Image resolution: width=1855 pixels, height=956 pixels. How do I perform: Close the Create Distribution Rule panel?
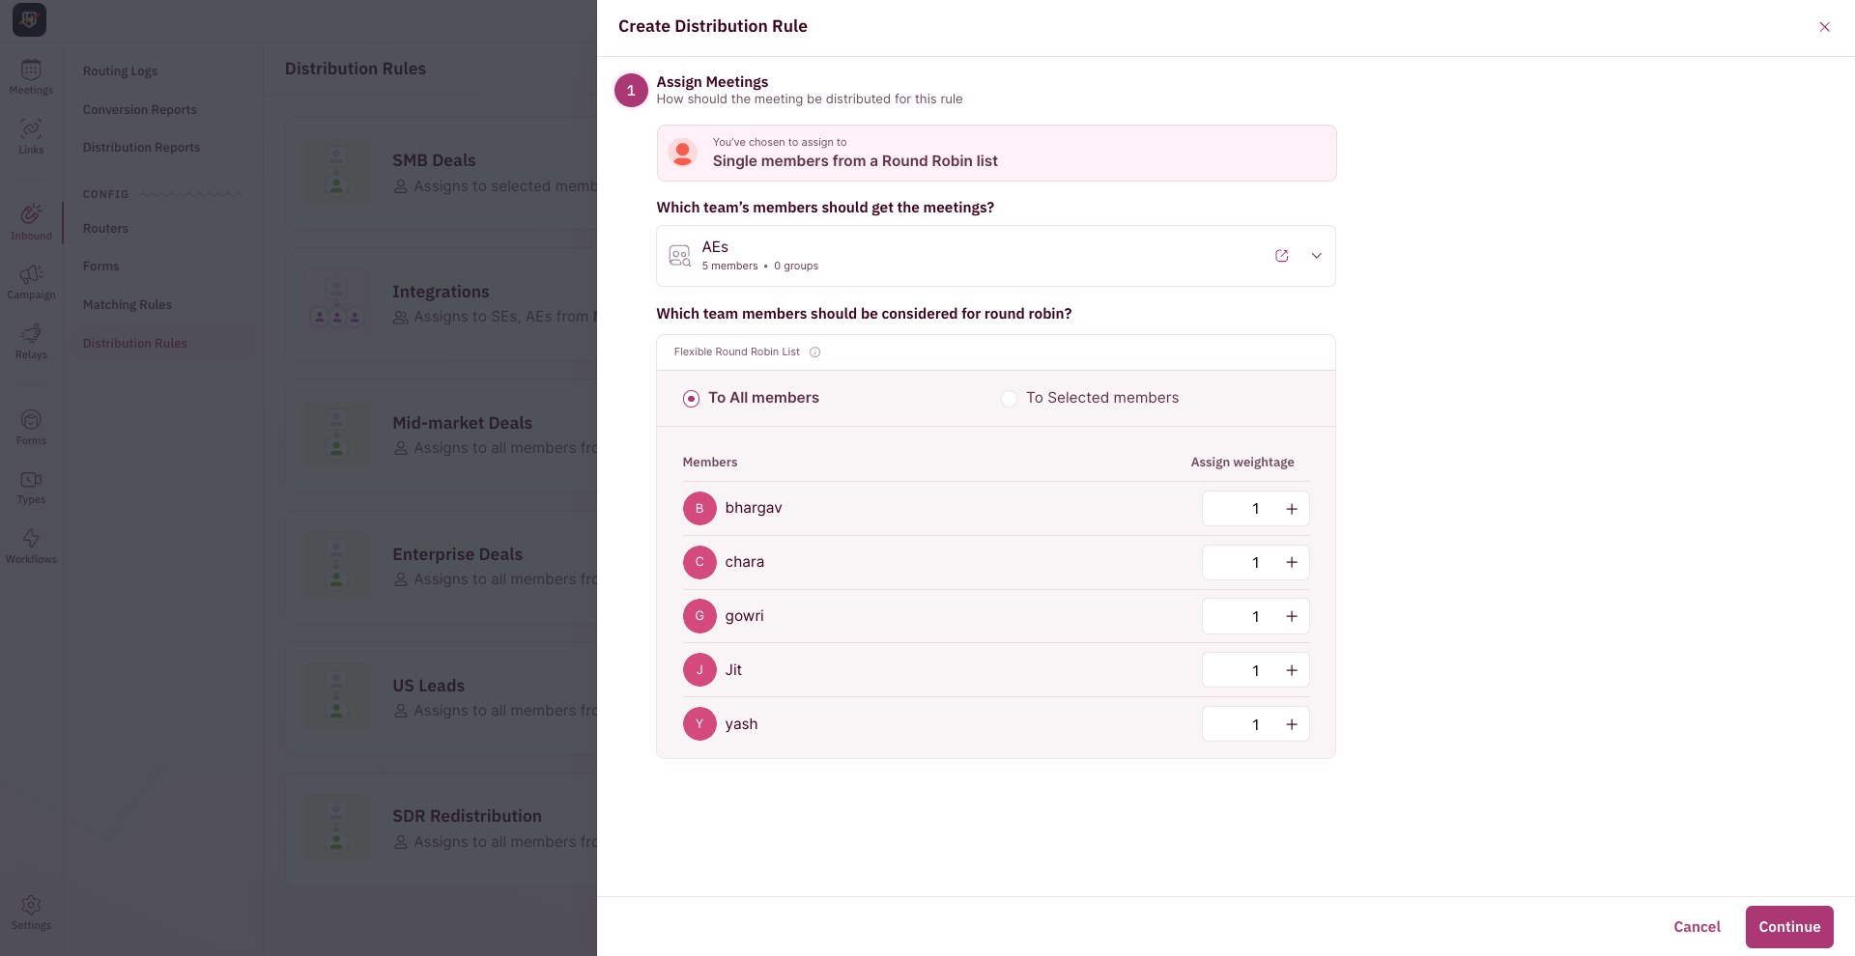1824,27
